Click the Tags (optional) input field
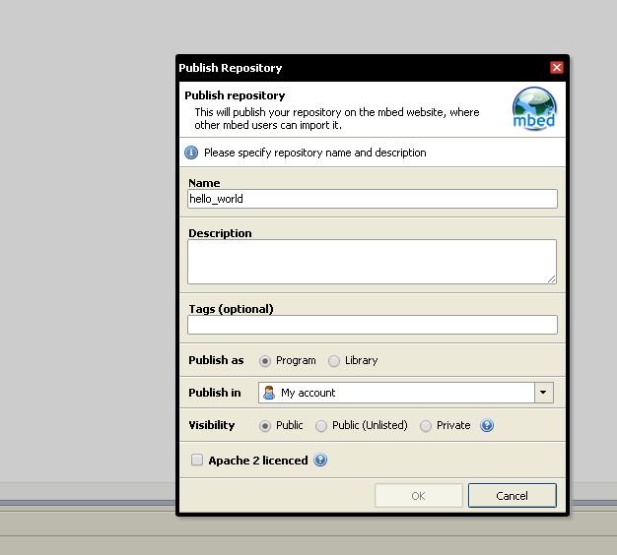The width and height of the screenshot is (617, 555). pos(373,325)
